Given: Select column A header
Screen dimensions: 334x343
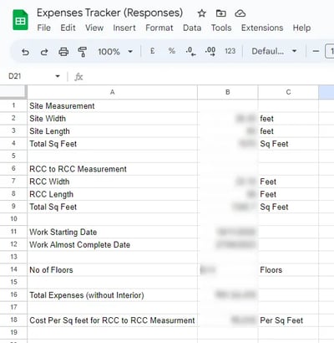Looking at the screenshot, I should click(113, 92).
